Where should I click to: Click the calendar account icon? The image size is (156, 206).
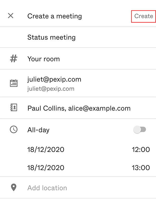[14, 83]
